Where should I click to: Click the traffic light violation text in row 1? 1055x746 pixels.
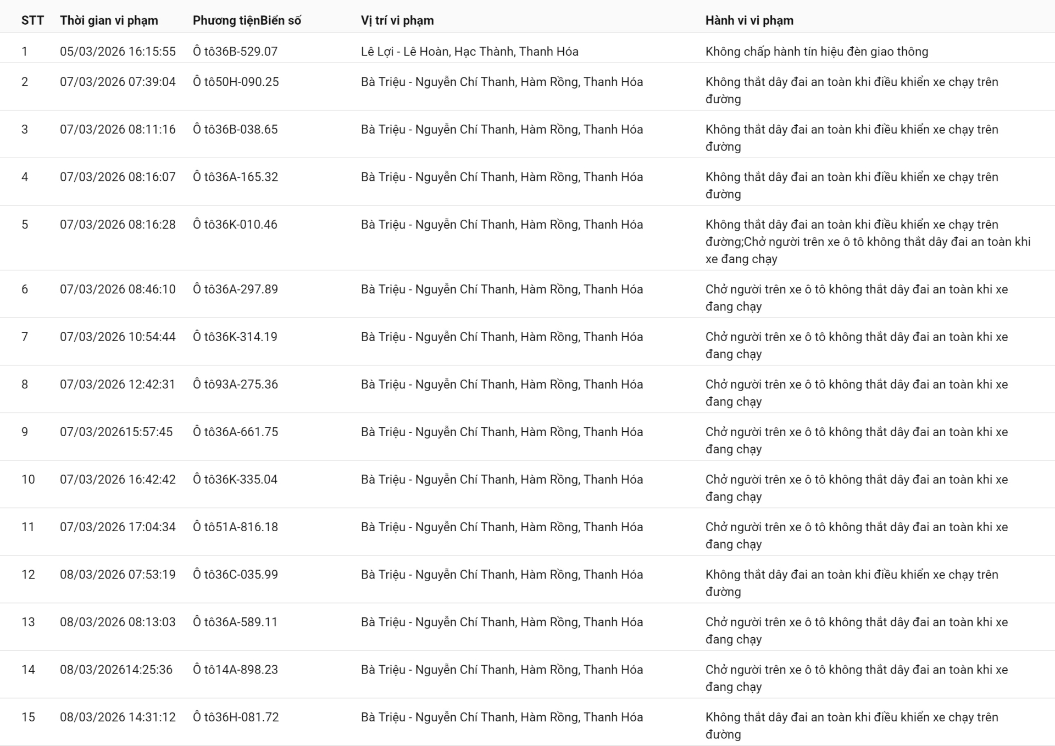coord(817,52)
